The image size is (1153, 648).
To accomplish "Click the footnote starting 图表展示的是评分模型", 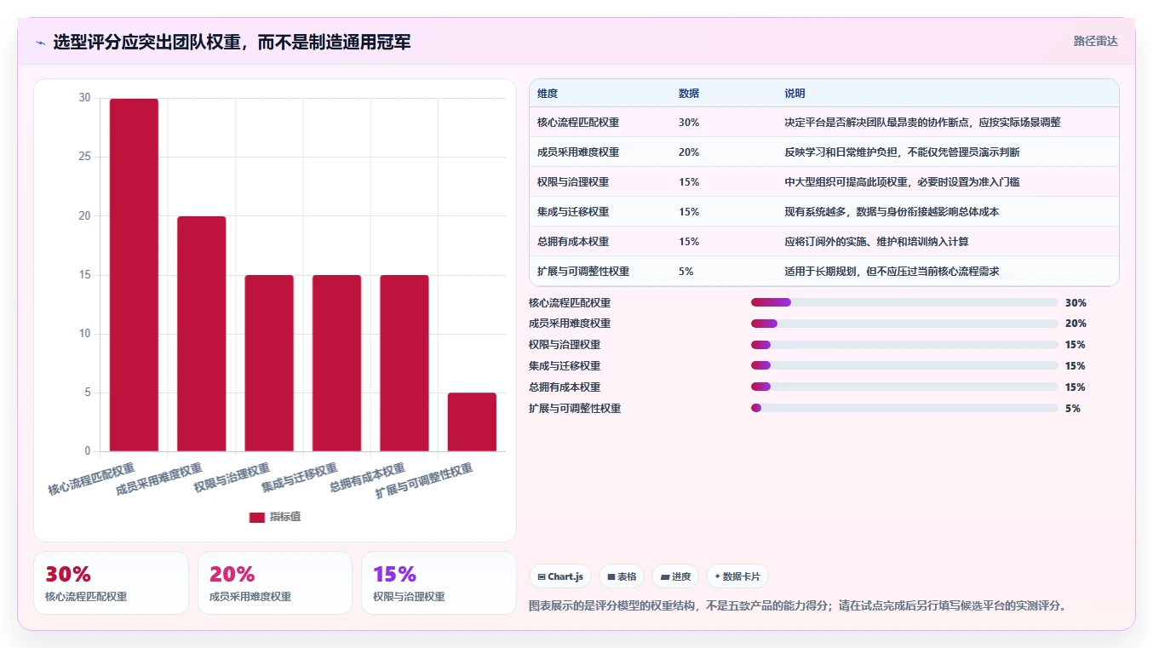I will 797,606.
